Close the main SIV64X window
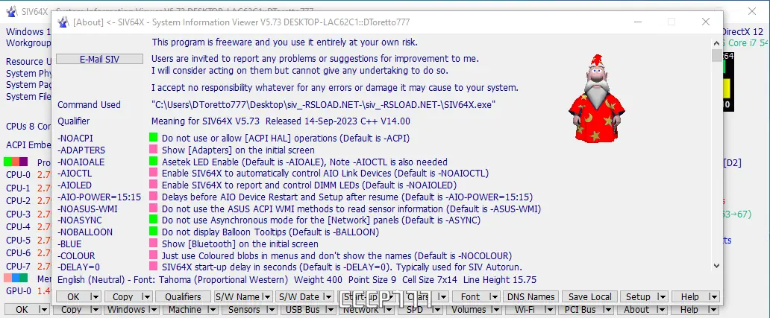Image resolution: width=770 pixels, height=318 pixels. point(751,11)
